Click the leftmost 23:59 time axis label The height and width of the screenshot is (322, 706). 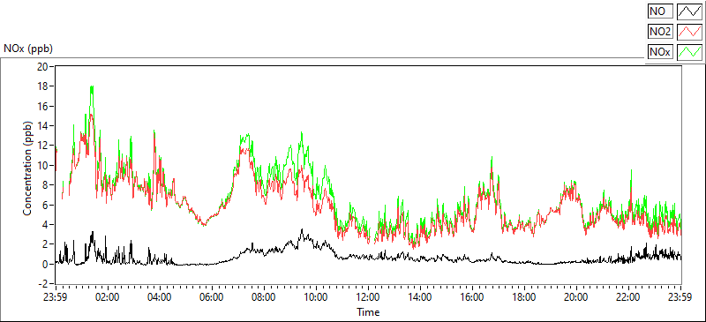click(56, 297)
